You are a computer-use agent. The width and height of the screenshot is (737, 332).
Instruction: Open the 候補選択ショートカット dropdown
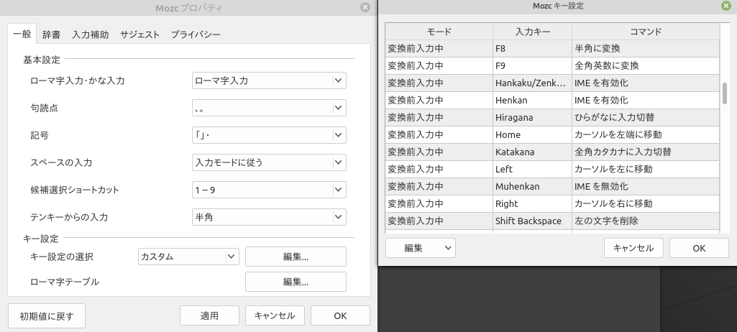click(x=269, y=190)
